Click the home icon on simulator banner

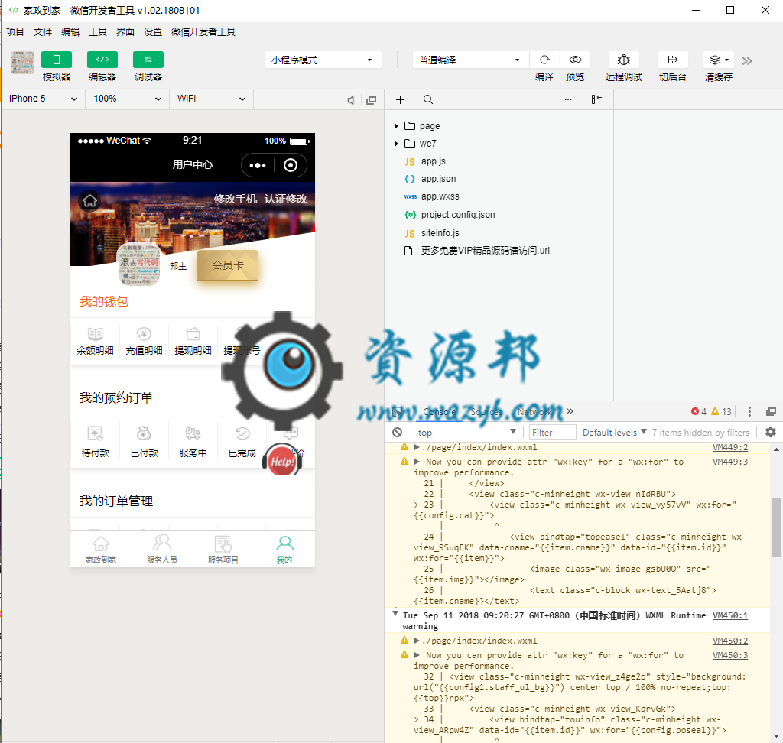tap(90, 201)
